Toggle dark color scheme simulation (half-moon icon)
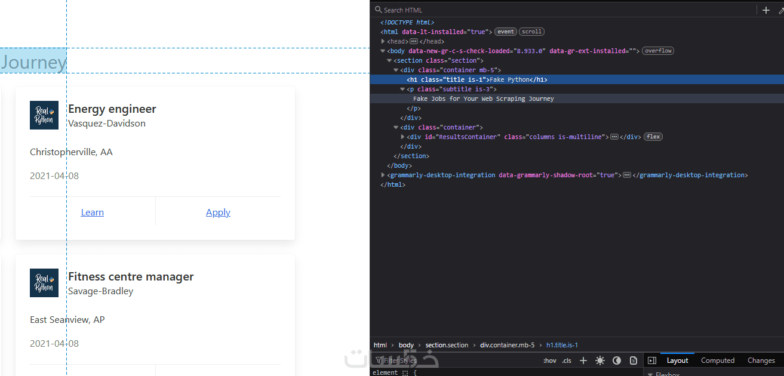 (617, 360)
